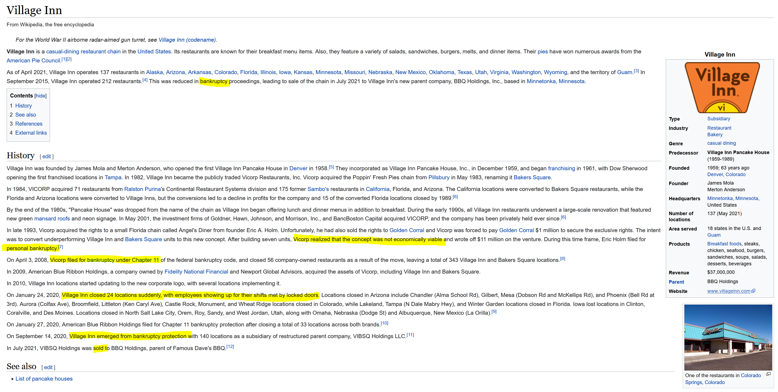Open the franchising link

pyautogui.click(x=562, y=168)
